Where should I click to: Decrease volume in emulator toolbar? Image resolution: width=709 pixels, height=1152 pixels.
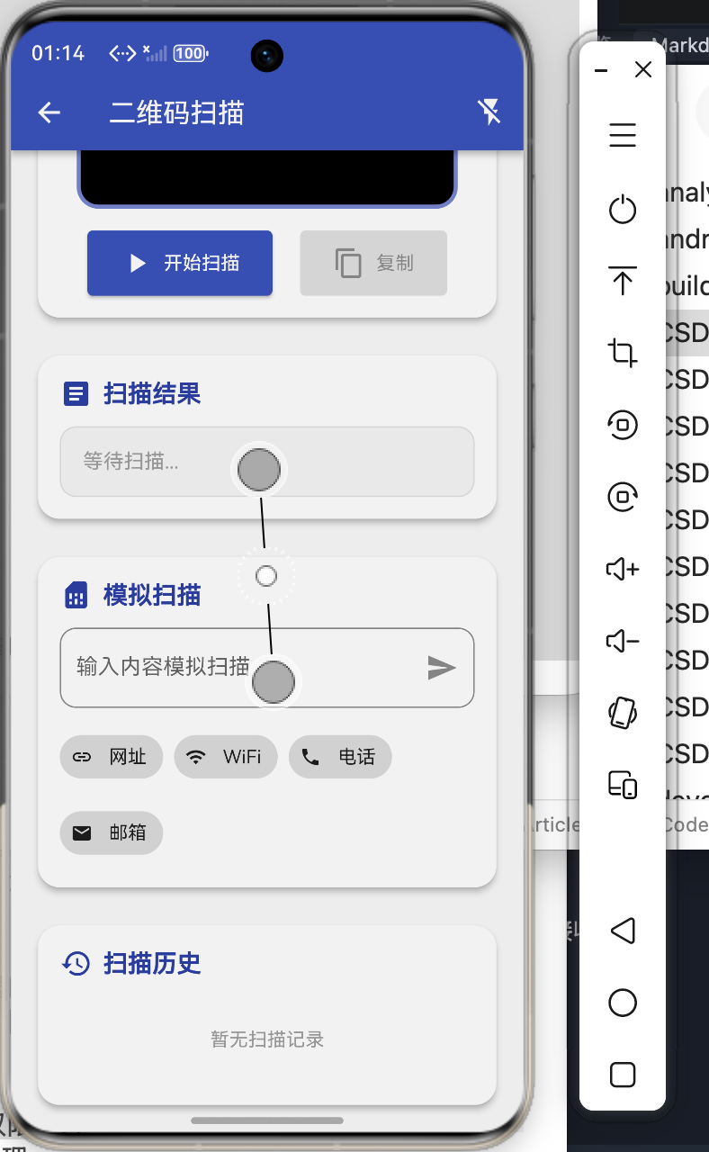point(623,641)
